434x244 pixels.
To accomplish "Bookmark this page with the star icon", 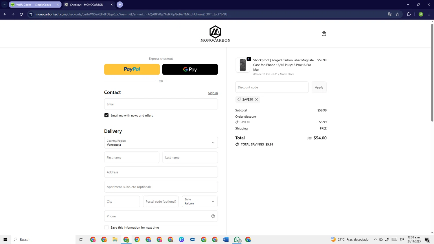I will [398, 14].
